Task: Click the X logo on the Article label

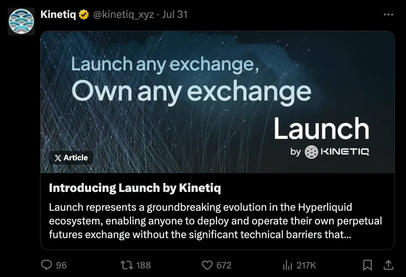Action: [58, 158]
